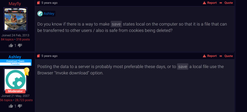Viewport: 247px width, 112px height.
Task: Click bookmark icon on Ashley's post
Action: (38, 56)
